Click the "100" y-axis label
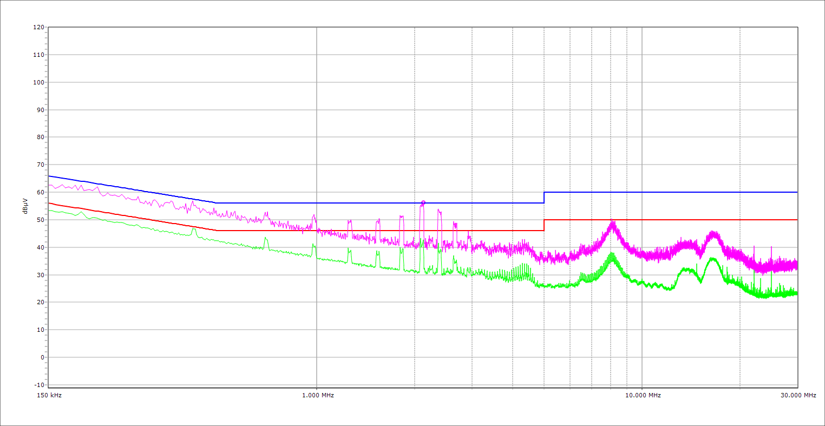 [x=38, y=82]
